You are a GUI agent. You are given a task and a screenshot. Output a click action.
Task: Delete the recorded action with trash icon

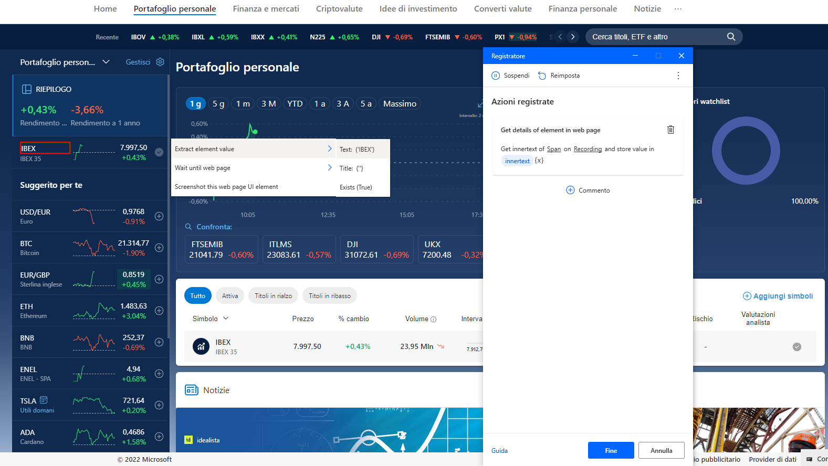tap(670, 130)
